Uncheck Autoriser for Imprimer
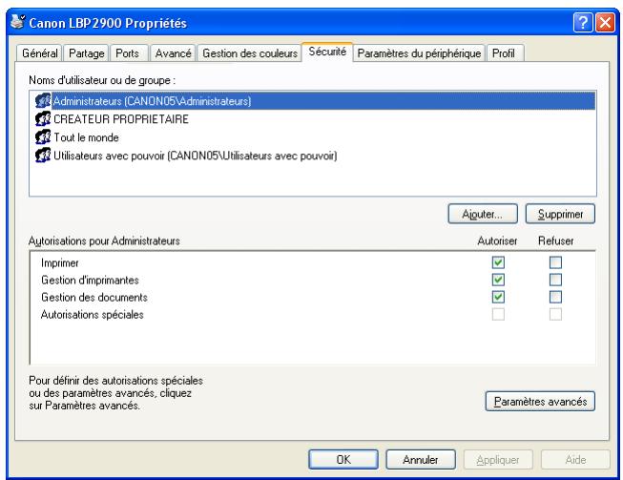Viewport: 623px width, 480px height. [x=498, y=262]
